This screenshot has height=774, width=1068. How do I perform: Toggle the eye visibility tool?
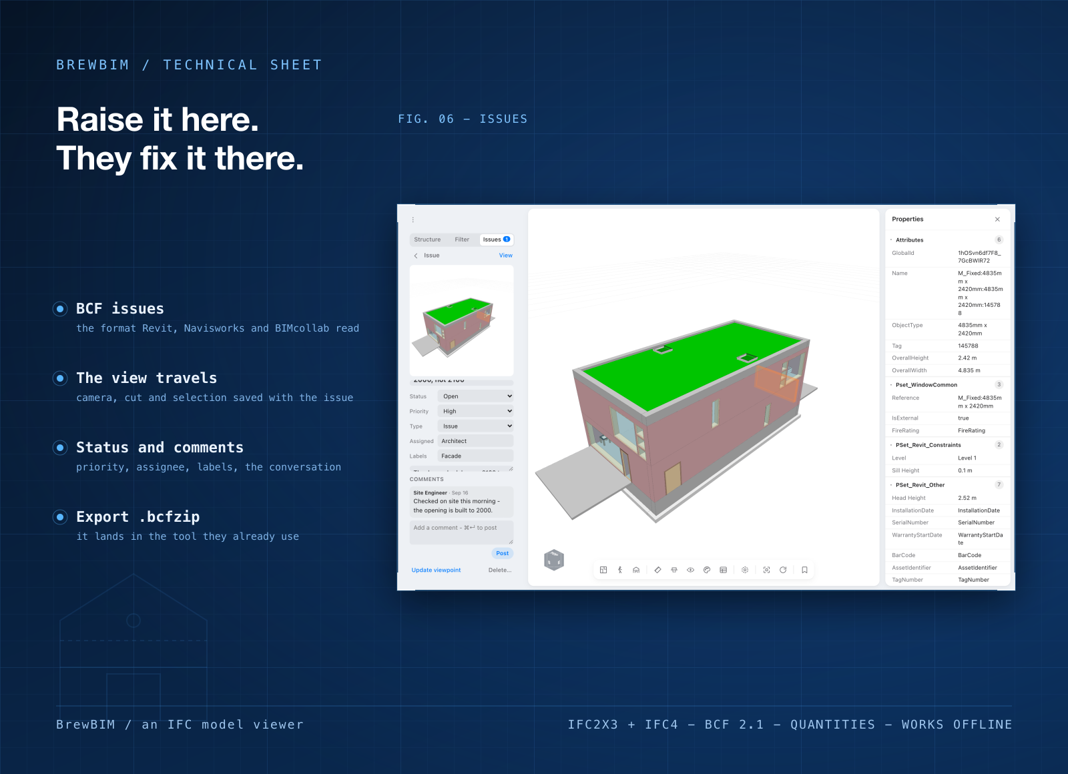691,570
